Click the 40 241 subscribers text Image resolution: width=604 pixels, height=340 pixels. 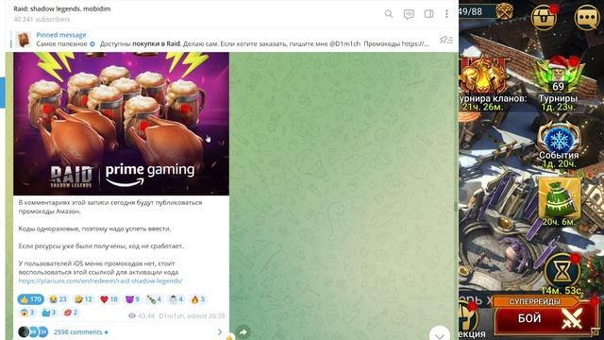42,19
